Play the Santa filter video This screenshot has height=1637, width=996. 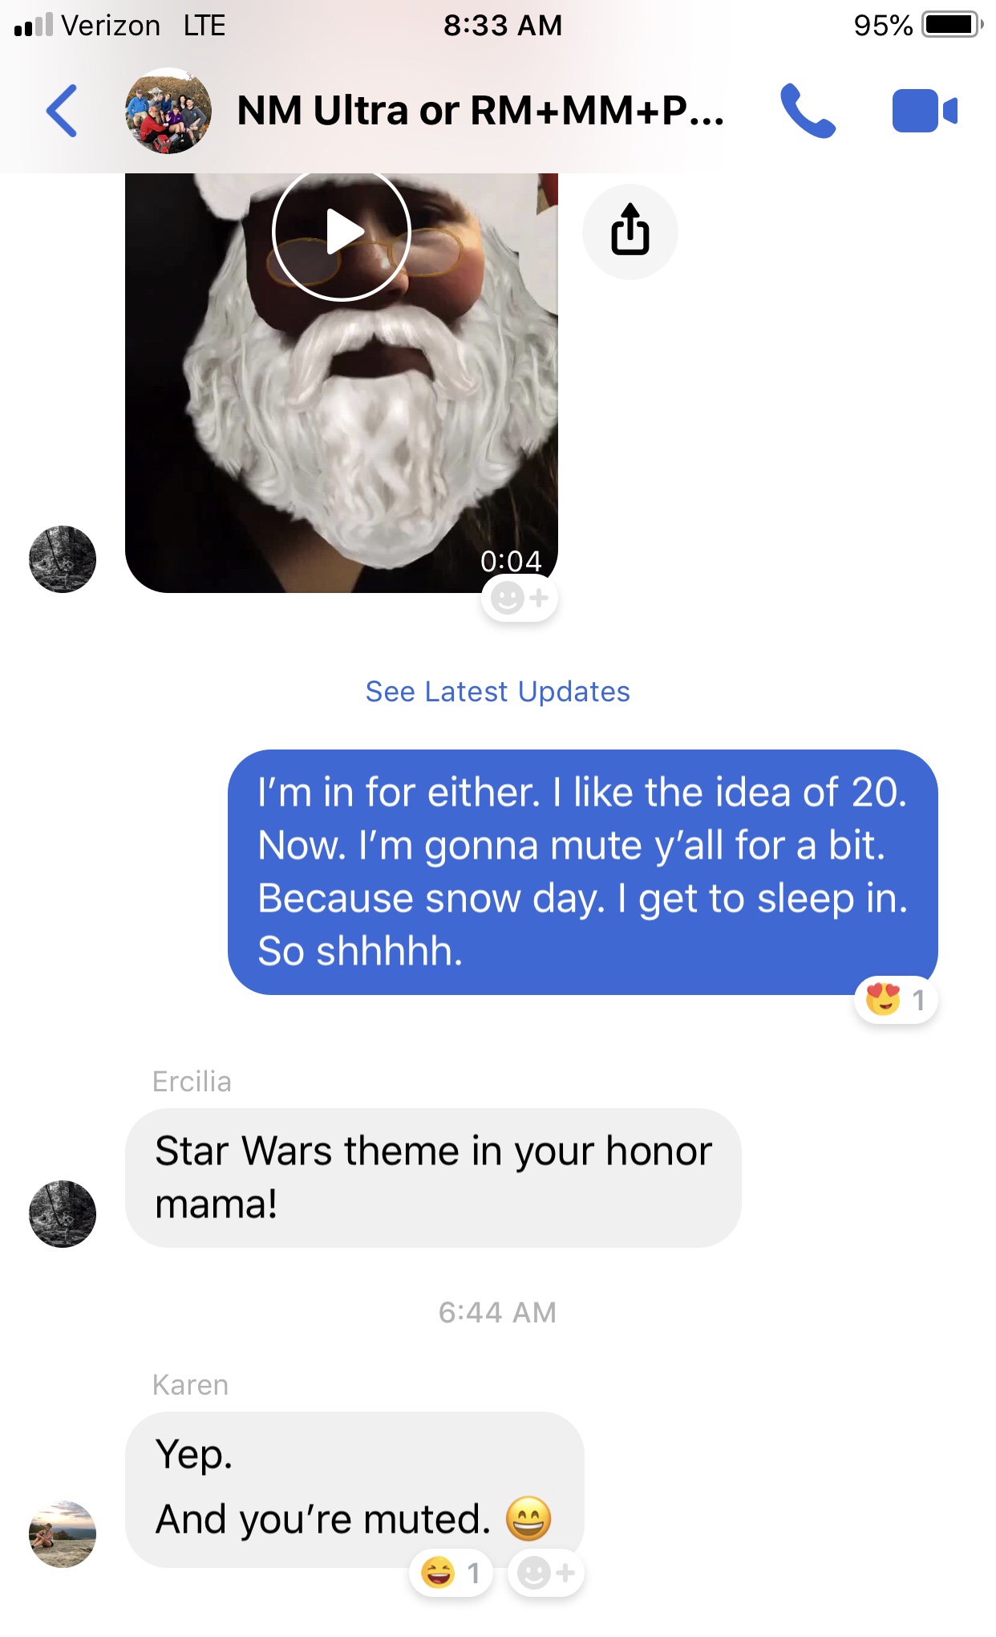click(x=342, y=232)
